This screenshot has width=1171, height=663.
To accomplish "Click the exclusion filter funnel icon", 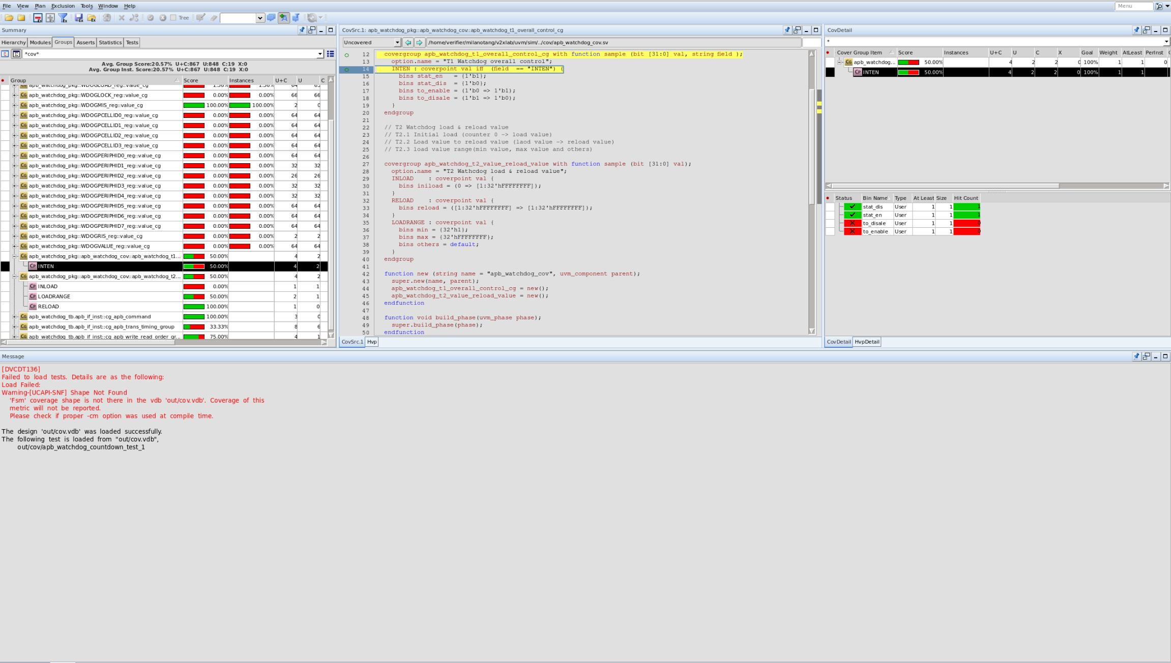I will [x=63, y=18].
